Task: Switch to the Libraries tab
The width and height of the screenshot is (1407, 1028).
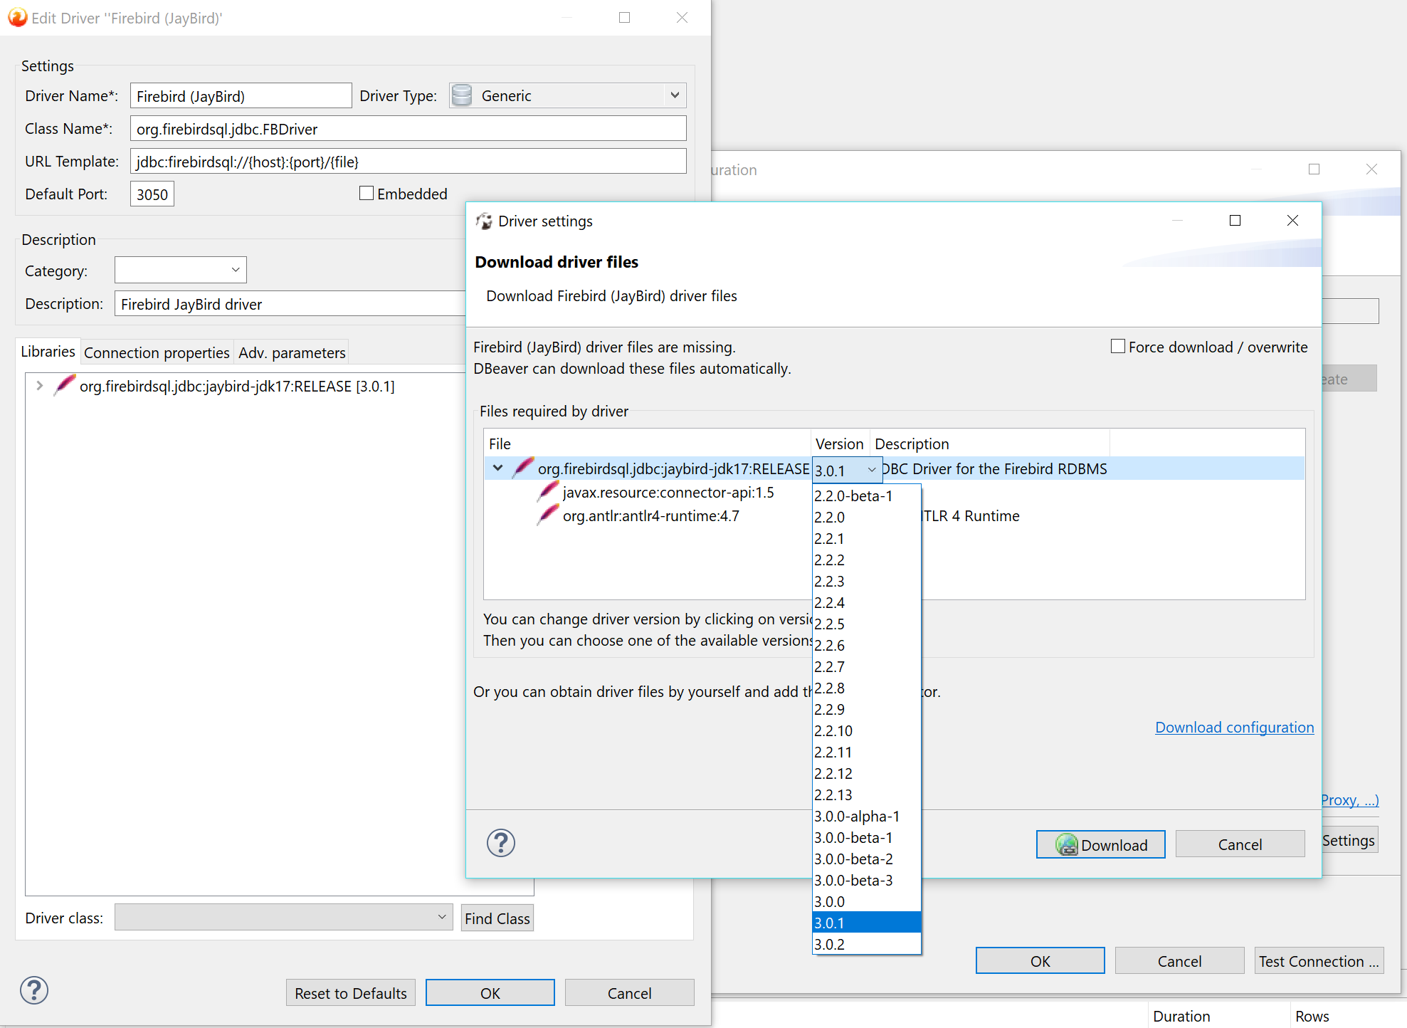Action: pyautogui.click(x=48, y=352)
